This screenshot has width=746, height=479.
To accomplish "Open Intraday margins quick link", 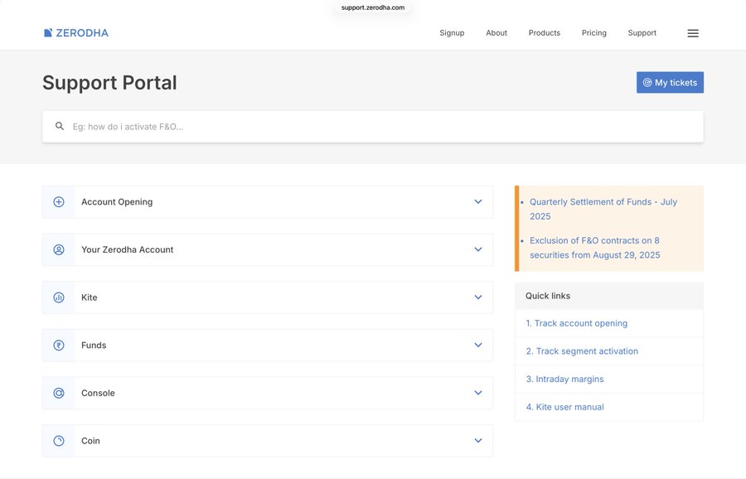I will click(564, 379).
